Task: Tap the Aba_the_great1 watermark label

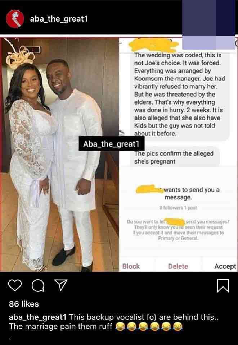Action: tap(112, 144)
